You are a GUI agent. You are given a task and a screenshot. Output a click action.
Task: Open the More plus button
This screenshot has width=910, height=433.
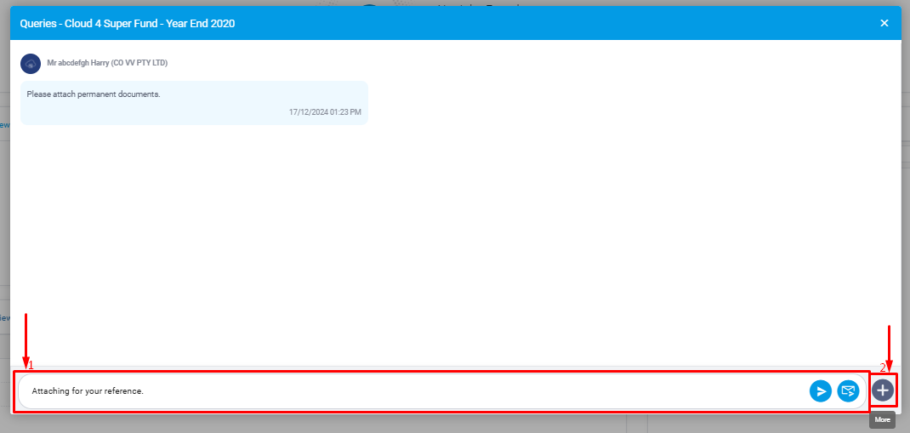[883, 390]
